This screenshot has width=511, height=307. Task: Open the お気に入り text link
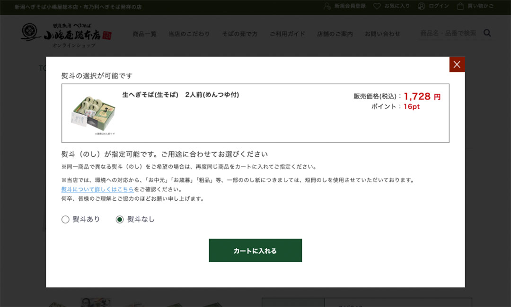tap(397, 6)
